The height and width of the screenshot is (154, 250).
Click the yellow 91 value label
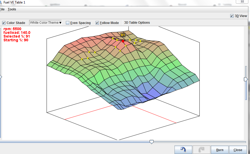coord(123,35)
